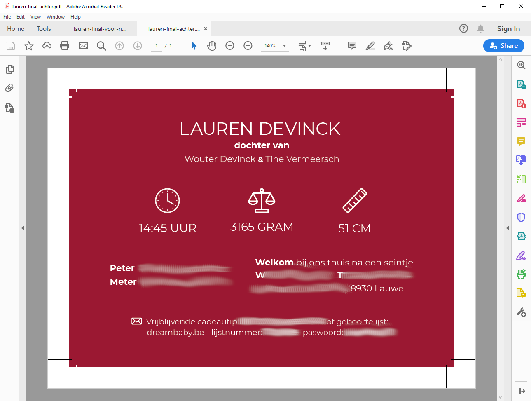
Task: Activate the selection arrow tool
Action: pos(194,46)
